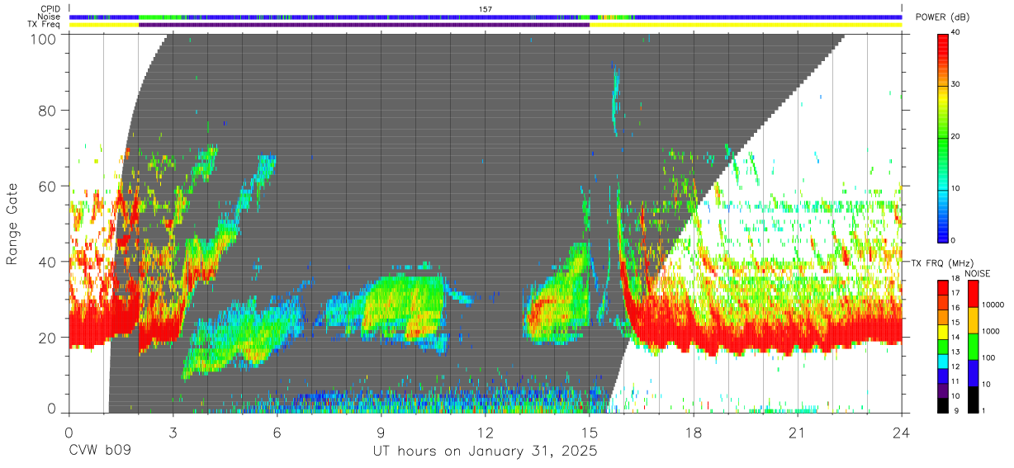This screenshot has width=1014, height=468.
Task: Click the 18 UT hour tick label
Action: [694, 433]
